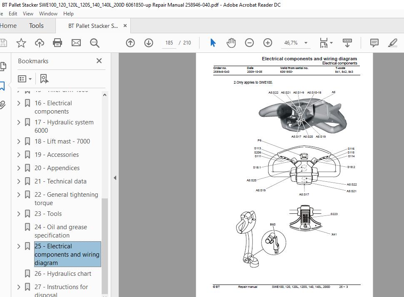Click the print icon

click(57, 43)
